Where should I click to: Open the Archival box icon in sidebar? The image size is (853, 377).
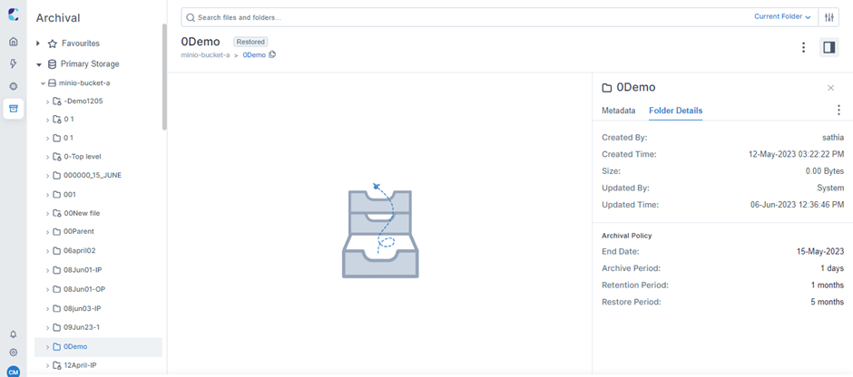14,108
